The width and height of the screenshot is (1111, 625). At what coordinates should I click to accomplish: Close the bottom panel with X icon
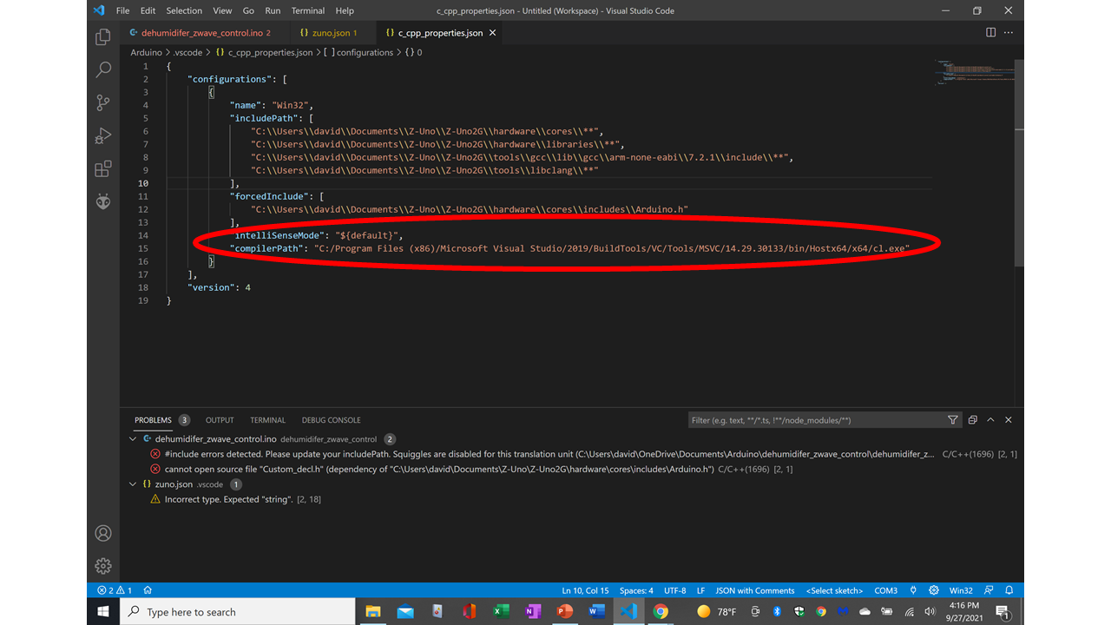click(x=1009, y=420)
